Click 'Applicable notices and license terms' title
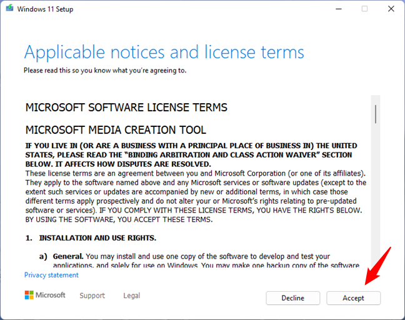 (x=164, y=52)
